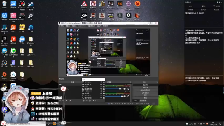Add a new scene with plus icon
The image size is (224, 126).
point(60,101)
